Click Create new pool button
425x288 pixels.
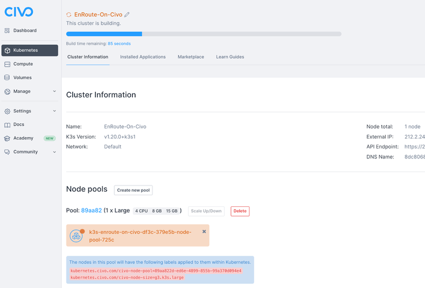133,190
